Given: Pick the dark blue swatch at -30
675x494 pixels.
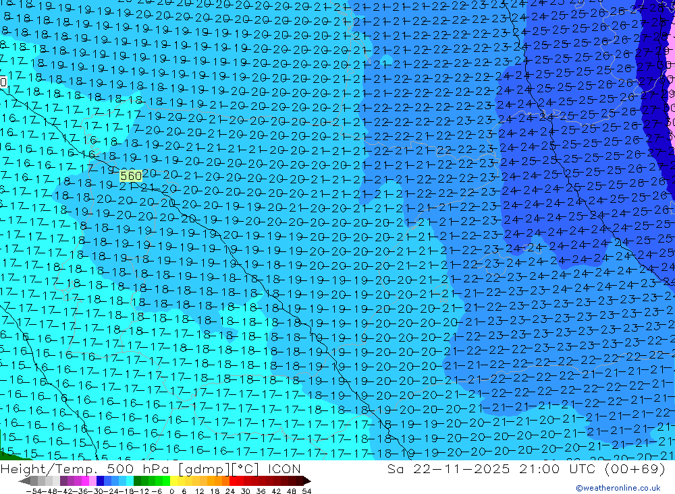Looking at the screenshot, I should (100, 481).
